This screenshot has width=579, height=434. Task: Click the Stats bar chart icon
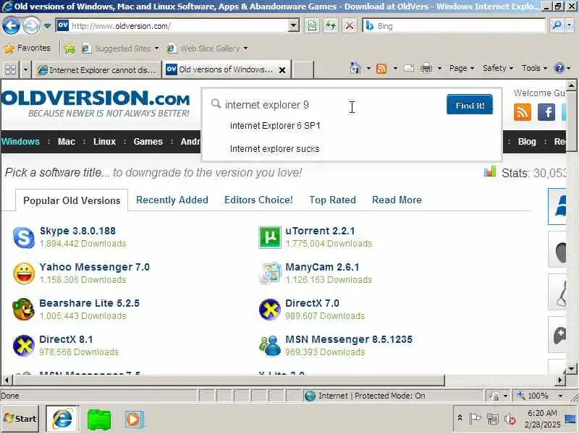(x=490, y=171)
